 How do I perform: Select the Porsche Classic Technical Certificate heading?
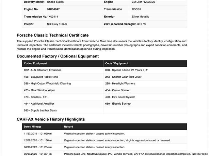coord(53,35)
